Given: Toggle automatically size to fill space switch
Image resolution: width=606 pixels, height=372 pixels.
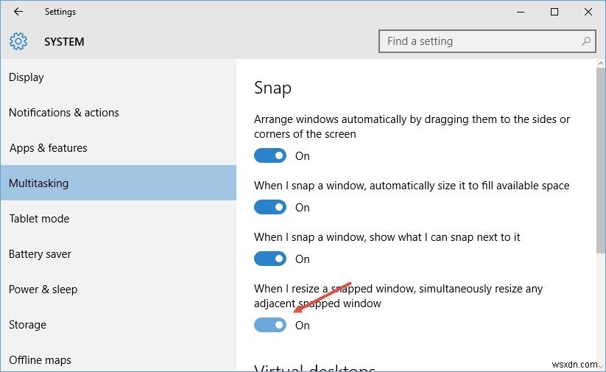Looking at the screenshot, I should (x=270, y=207).
